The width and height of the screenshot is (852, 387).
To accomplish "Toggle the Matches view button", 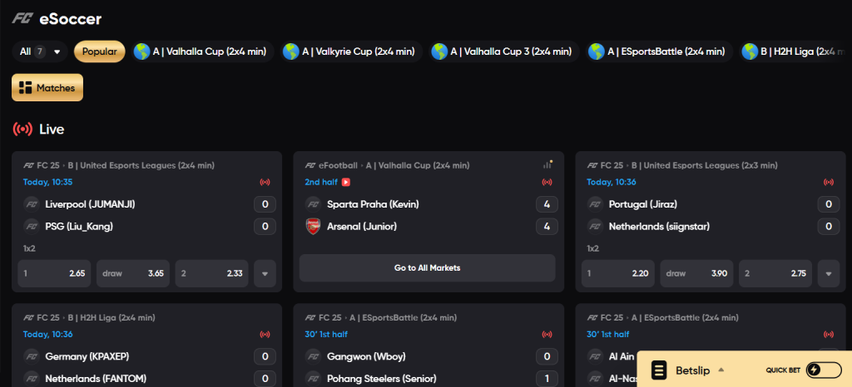I will pyautogui.click(x=47, y=87).
